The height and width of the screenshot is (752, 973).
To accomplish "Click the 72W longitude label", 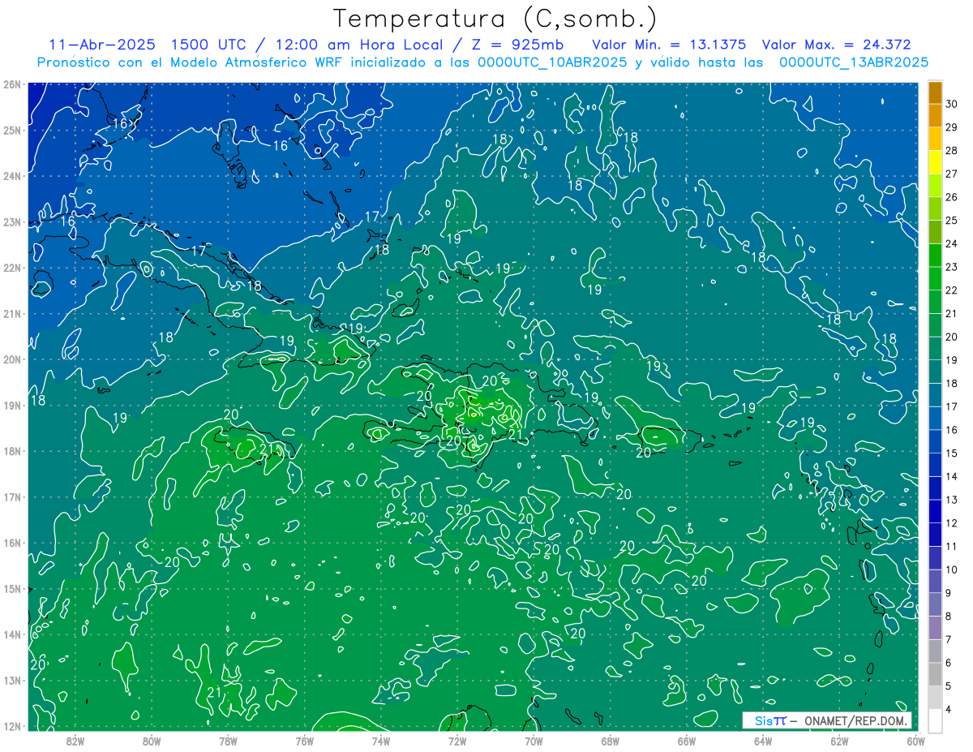I will [457, 741].
